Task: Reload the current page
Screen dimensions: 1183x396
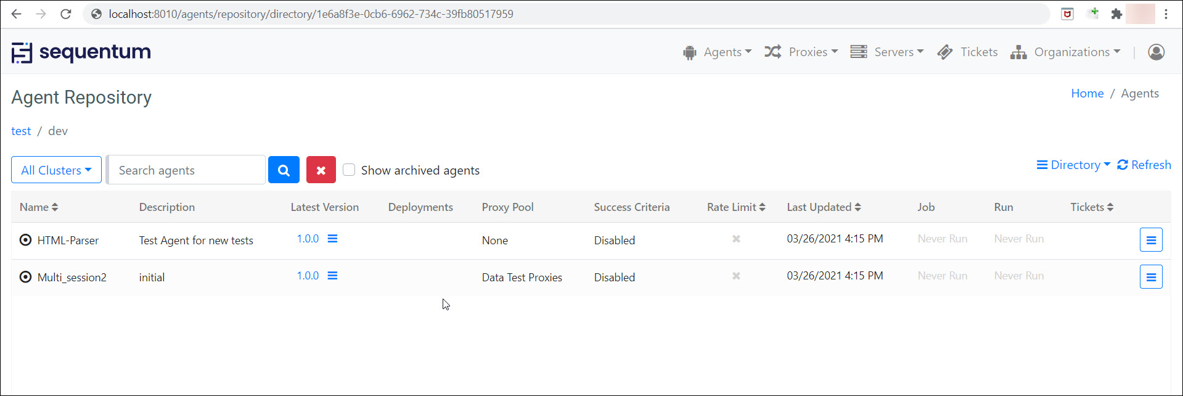Action: coord(66,14)
